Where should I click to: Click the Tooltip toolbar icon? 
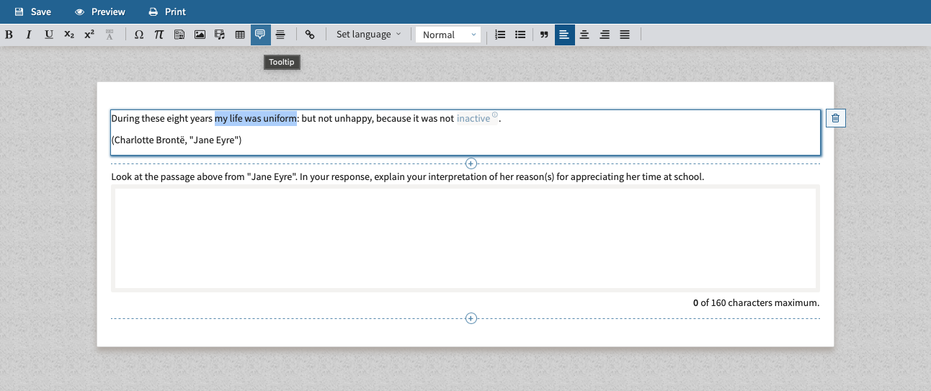click(x=260, y=35)
